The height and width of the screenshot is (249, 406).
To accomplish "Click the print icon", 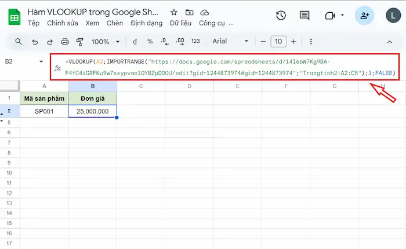I will coord(65,42).
